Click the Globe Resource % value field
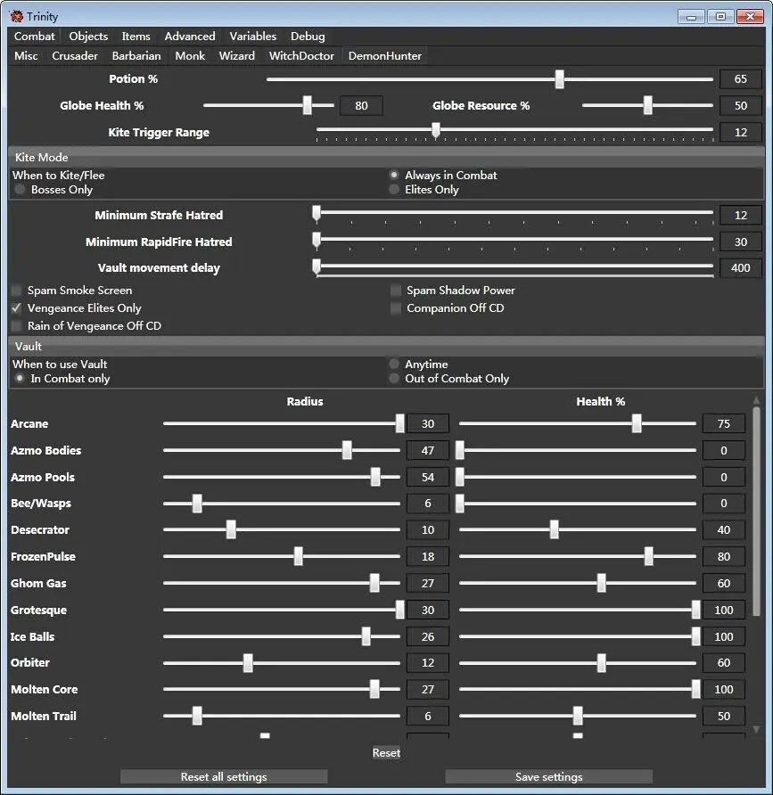 click(741, 105)
